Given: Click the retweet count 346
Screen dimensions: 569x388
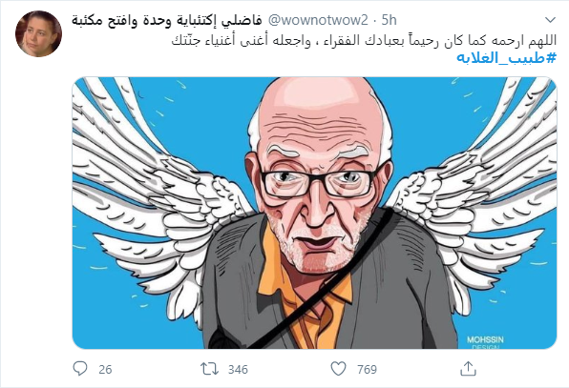Looking at the screenshot, I should coord(238,370).
